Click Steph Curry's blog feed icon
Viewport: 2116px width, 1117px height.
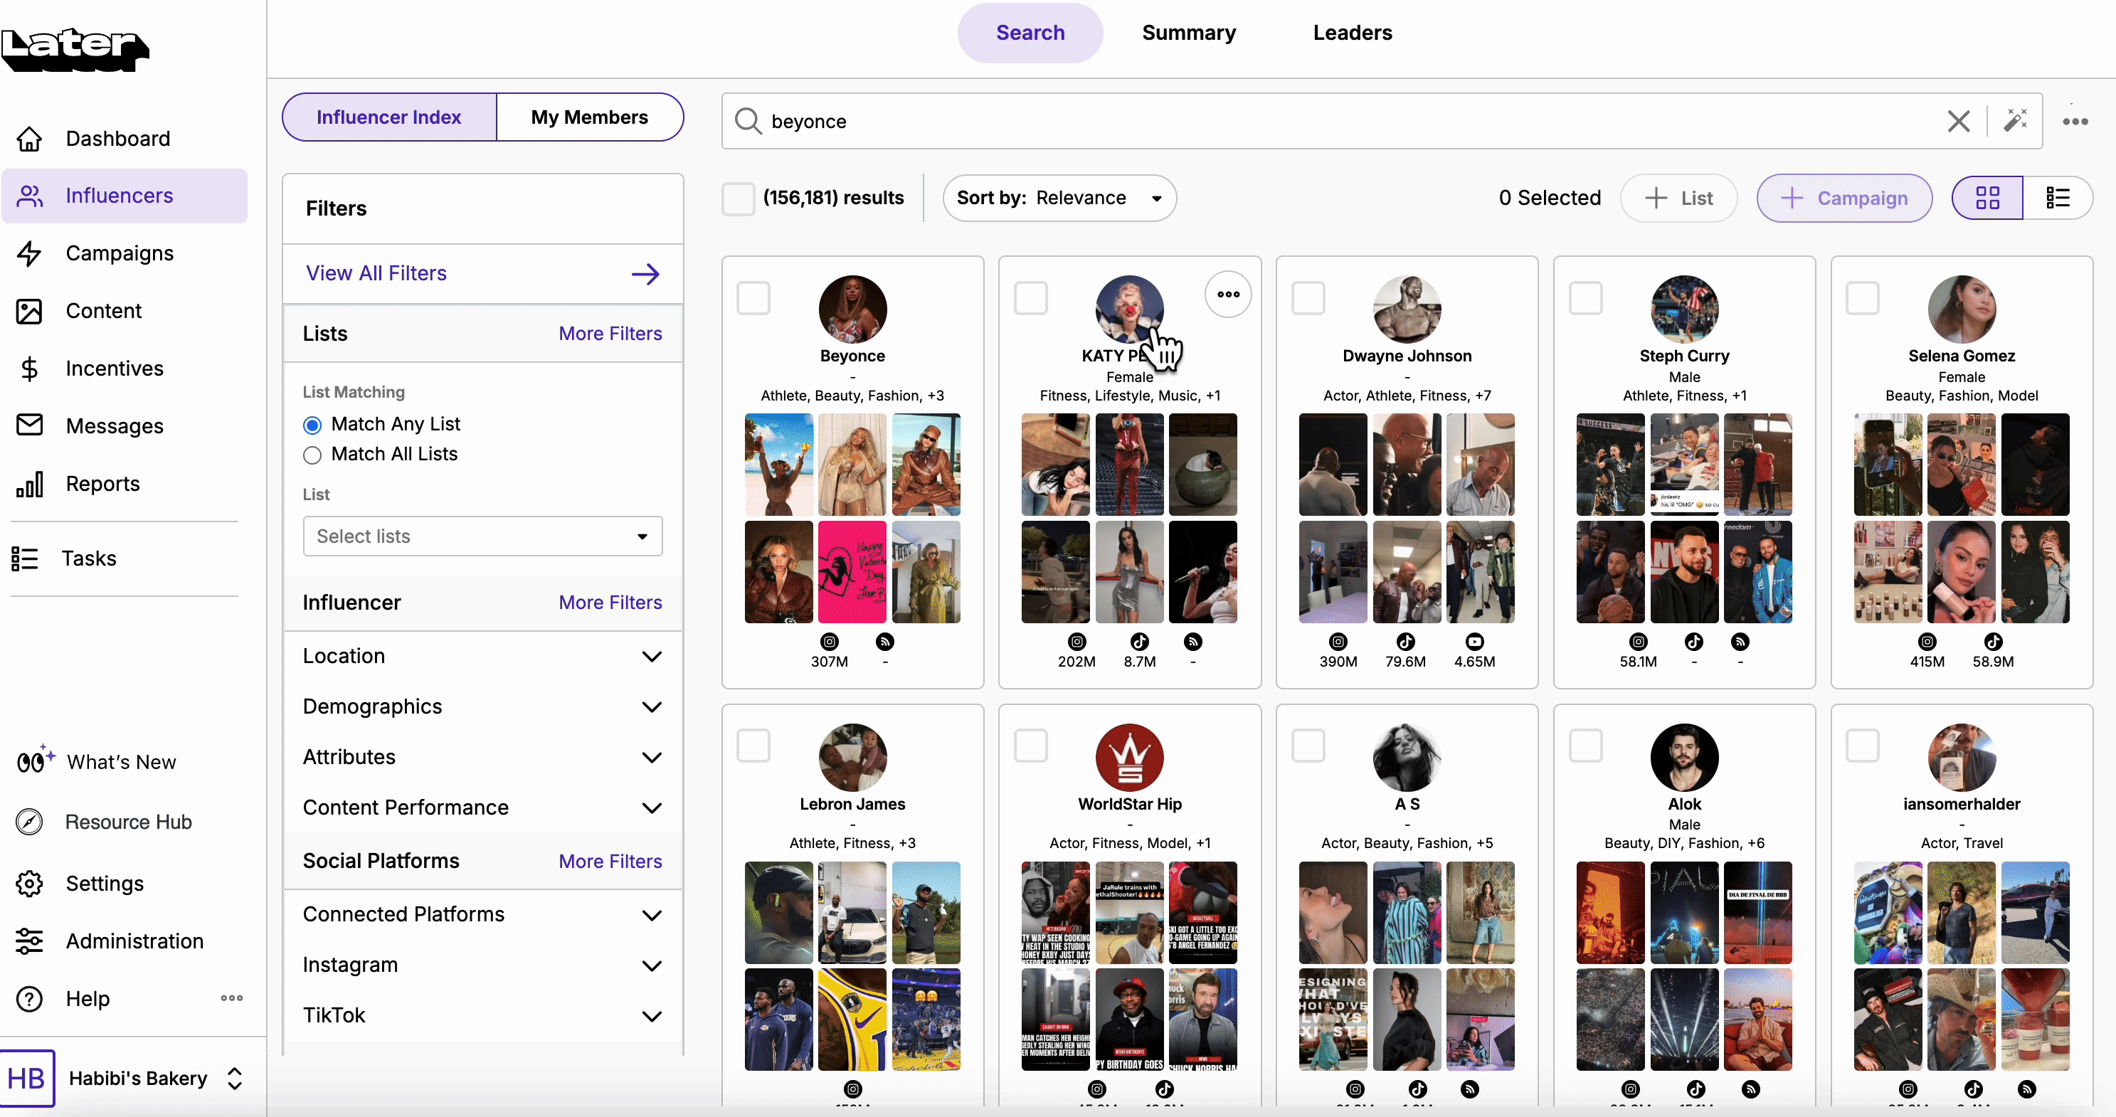[1740, 642]
